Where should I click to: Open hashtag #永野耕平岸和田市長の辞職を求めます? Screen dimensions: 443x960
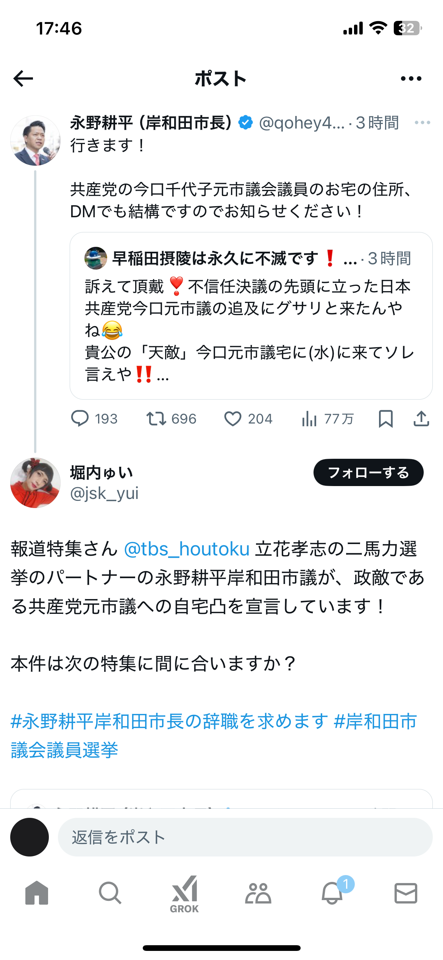[x=169, y=721]
